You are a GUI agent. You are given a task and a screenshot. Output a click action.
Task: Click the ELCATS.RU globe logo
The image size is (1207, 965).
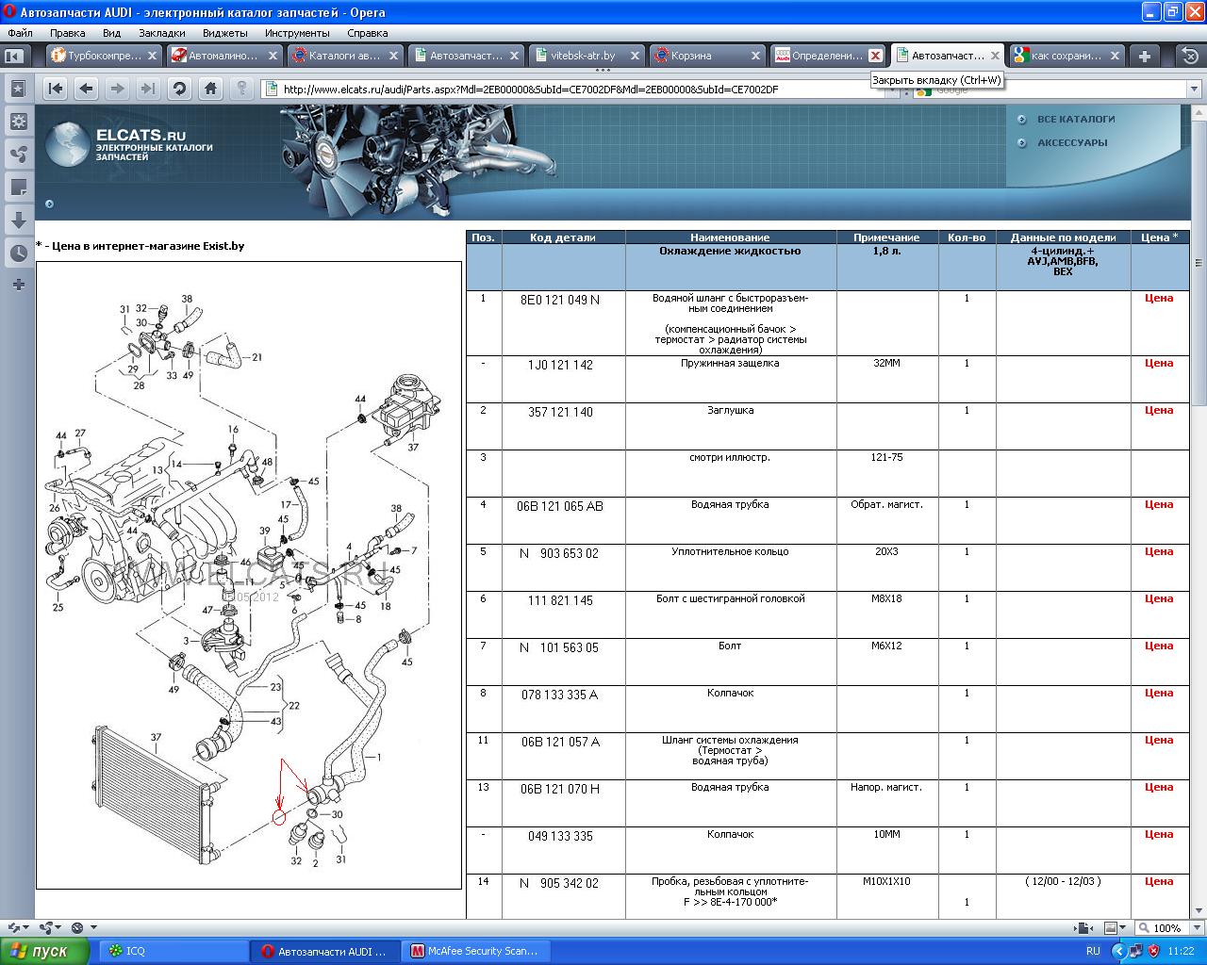(x=68, y=144)
